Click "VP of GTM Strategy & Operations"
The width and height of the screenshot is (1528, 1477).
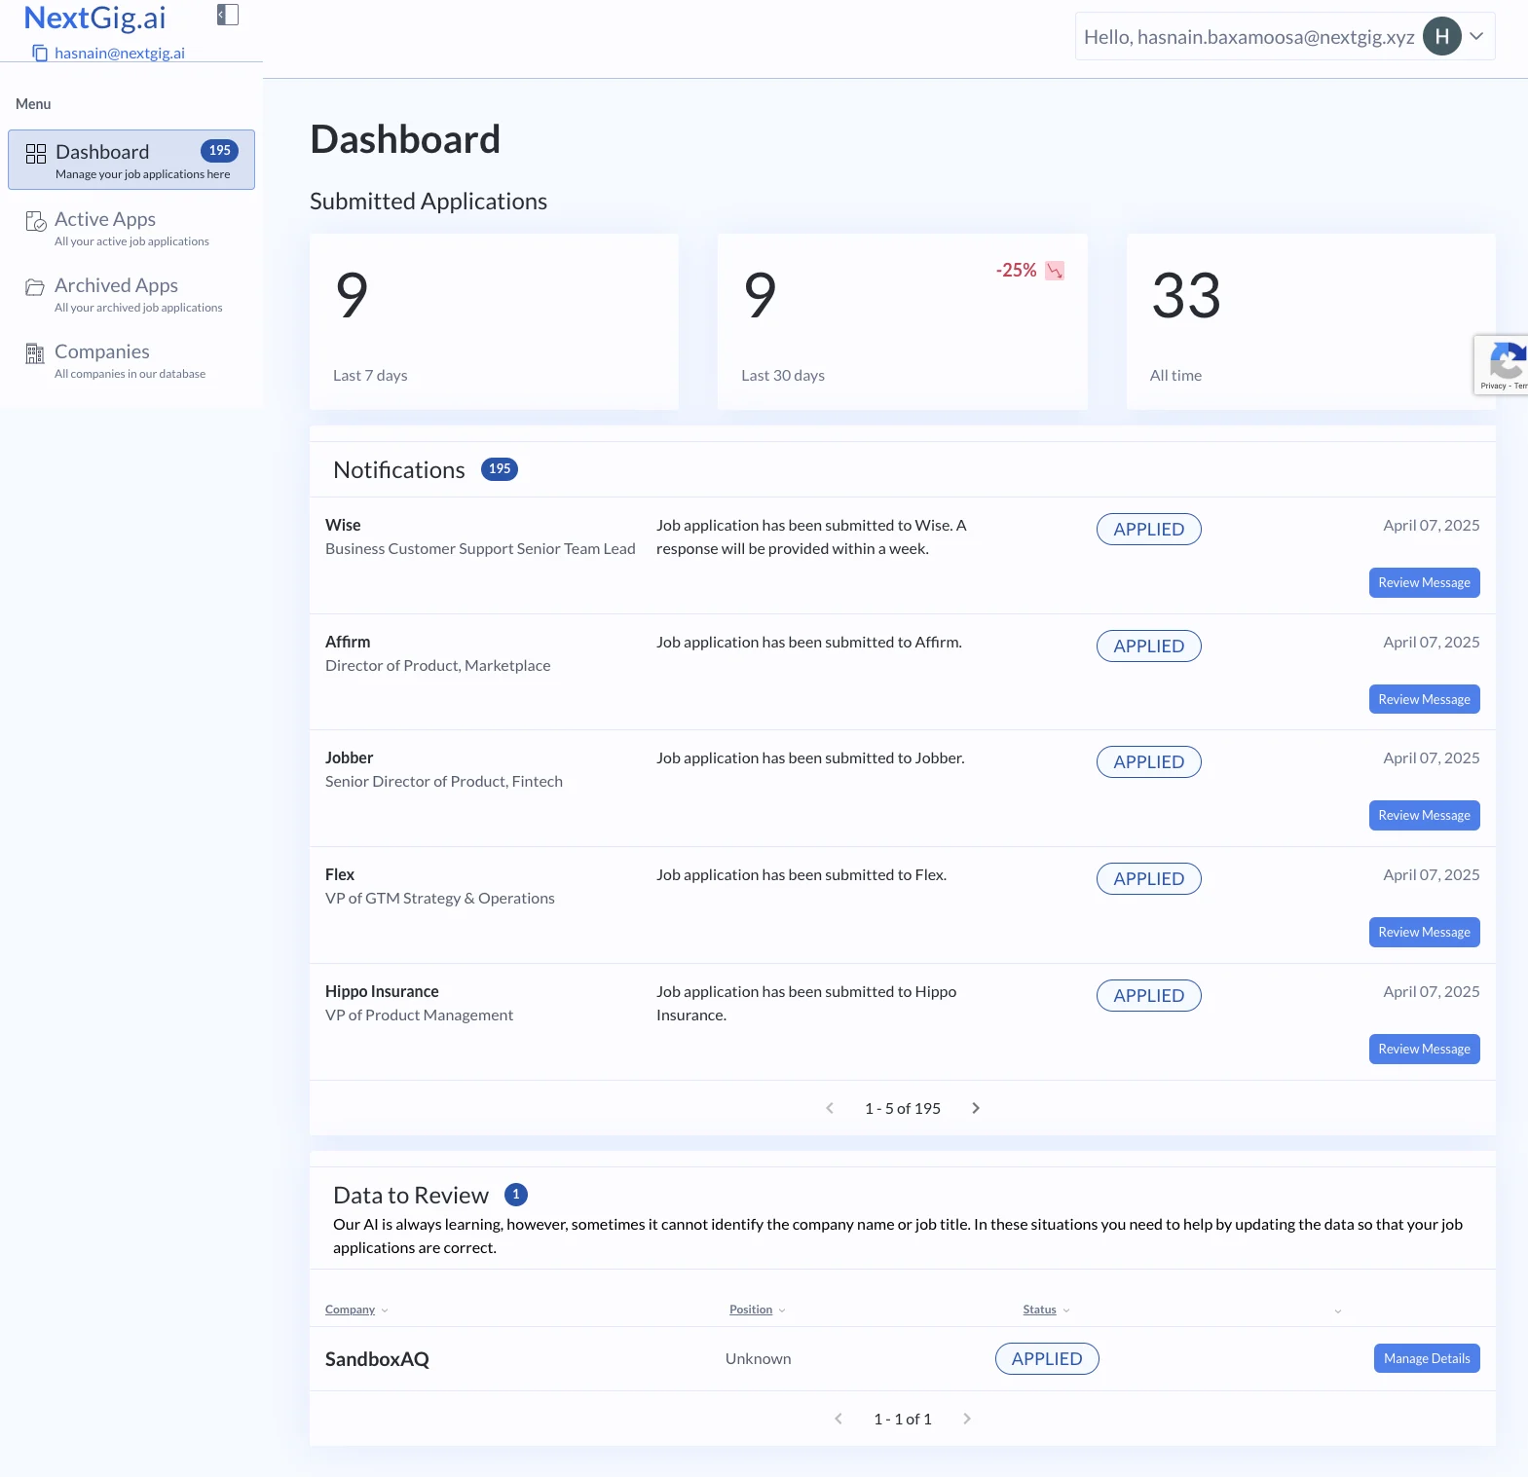click(x=440, y=898)
